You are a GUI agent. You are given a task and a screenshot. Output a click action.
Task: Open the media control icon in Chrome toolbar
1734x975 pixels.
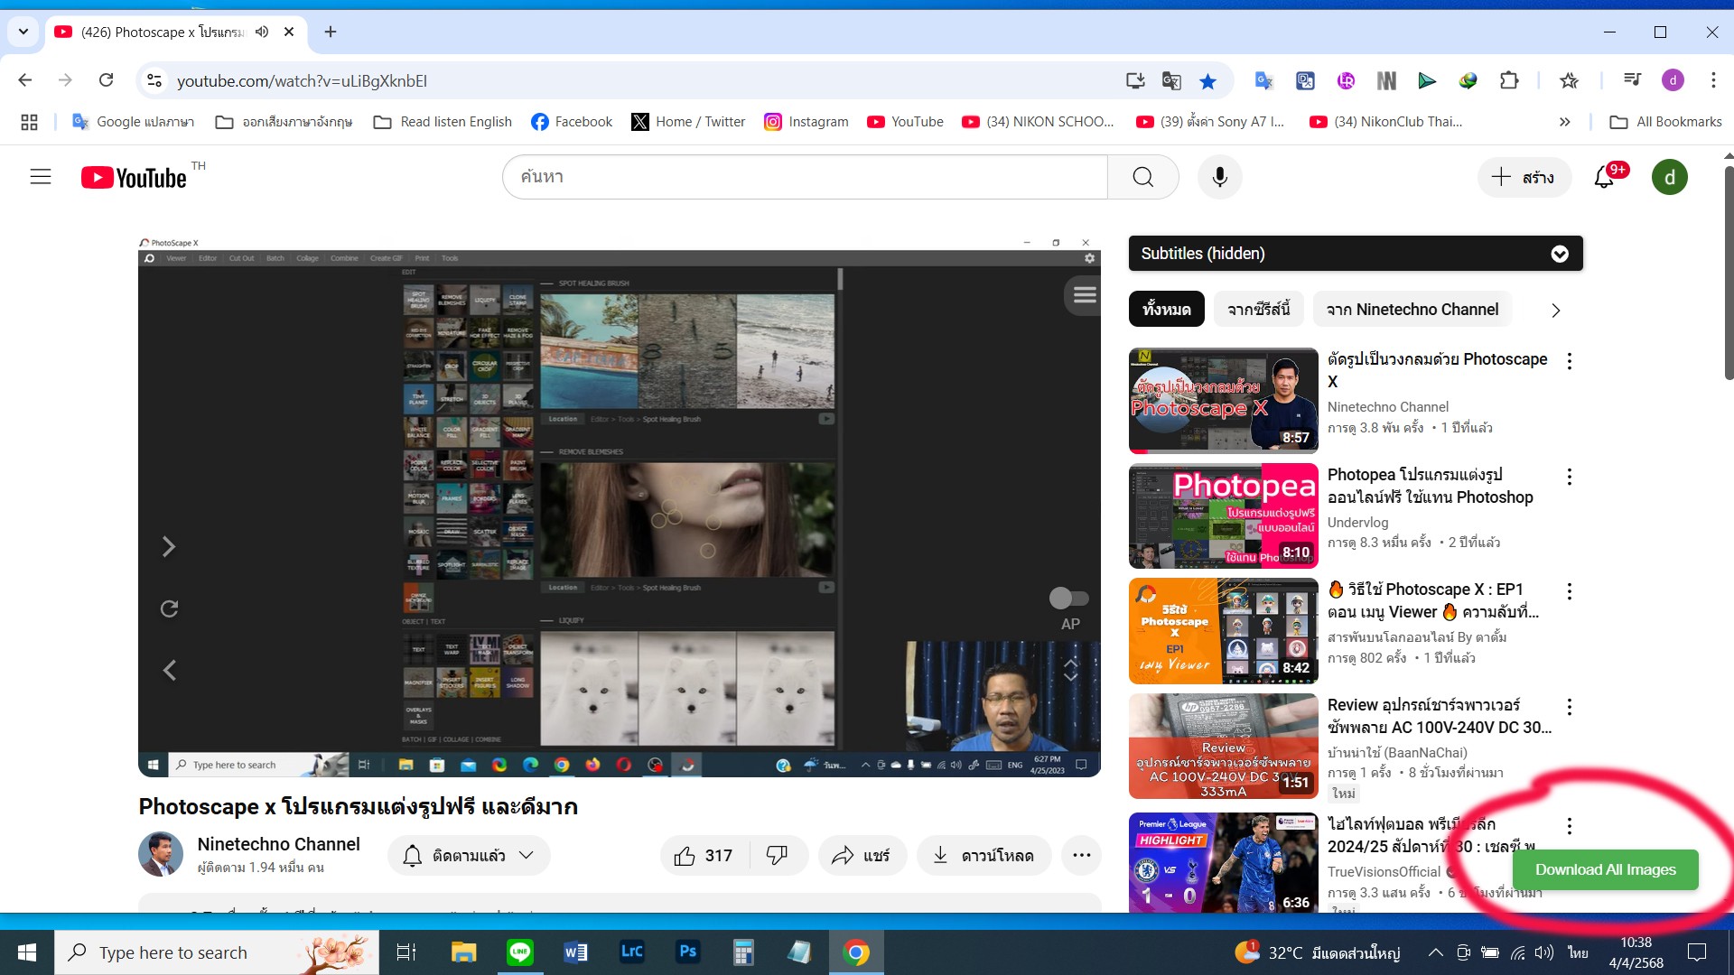pyautogui.click(x=1632, y=80)
